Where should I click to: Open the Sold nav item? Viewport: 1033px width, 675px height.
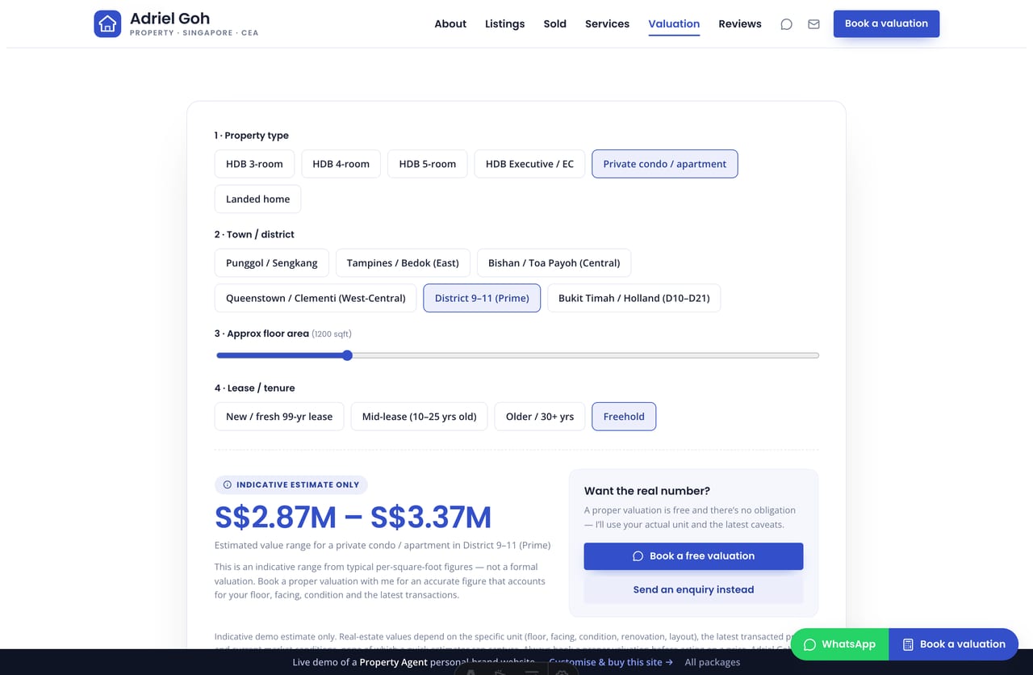click(x=554, y=24)
